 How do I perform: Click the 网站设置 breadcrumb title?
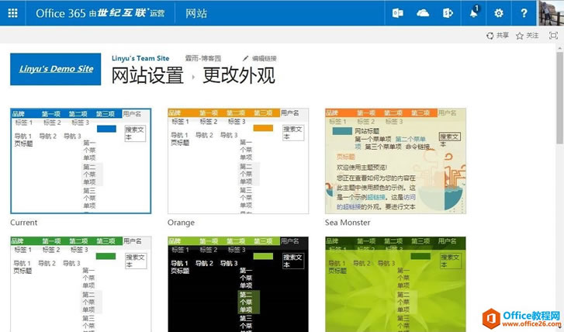tap(147, 75)
